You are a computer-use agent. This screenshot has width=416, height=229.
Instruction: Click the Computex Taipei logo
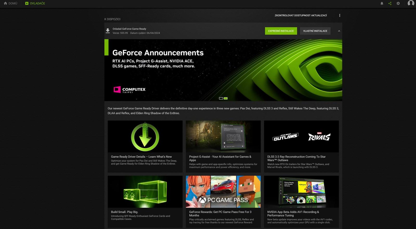[x=129, y=90]
